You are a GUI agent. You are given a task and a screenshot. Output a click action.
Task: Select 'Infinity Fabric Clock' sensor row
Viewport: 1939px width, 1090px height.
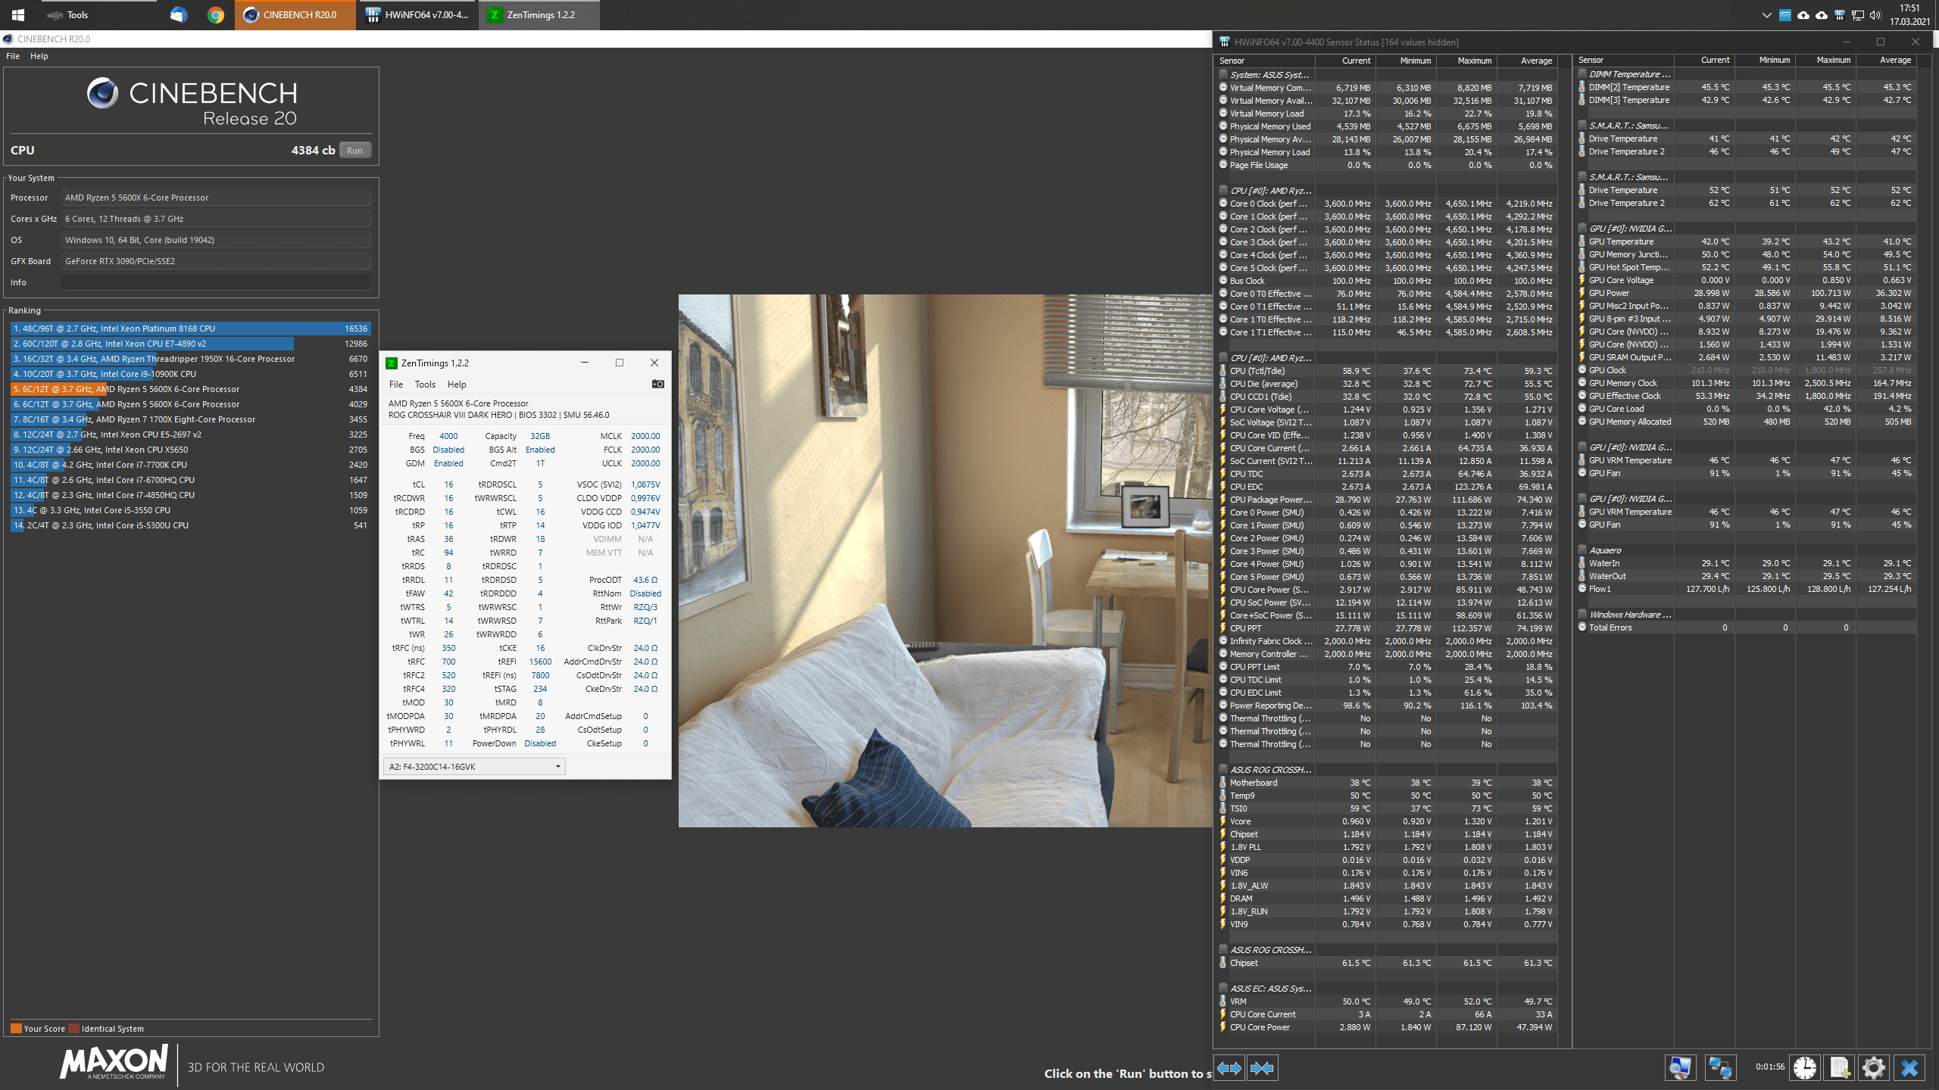tap(1387, 641)
